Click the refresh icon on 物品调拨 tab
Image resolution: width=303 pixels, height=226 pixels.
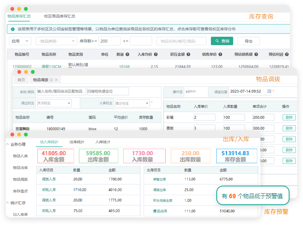coord(52,80)
